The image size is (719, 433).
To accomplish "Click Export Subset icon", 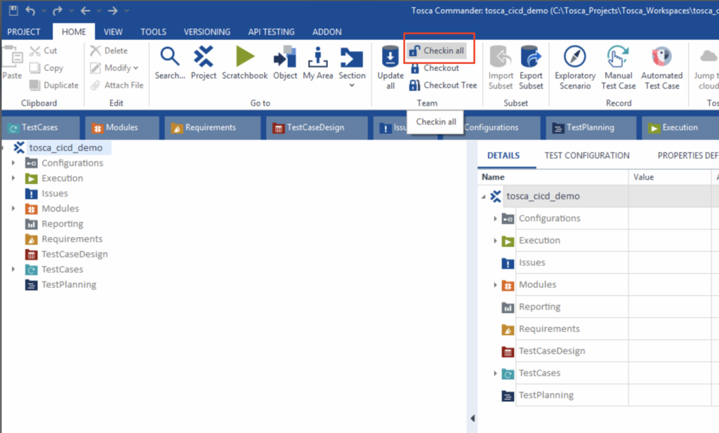I will (x=531, y=67).
